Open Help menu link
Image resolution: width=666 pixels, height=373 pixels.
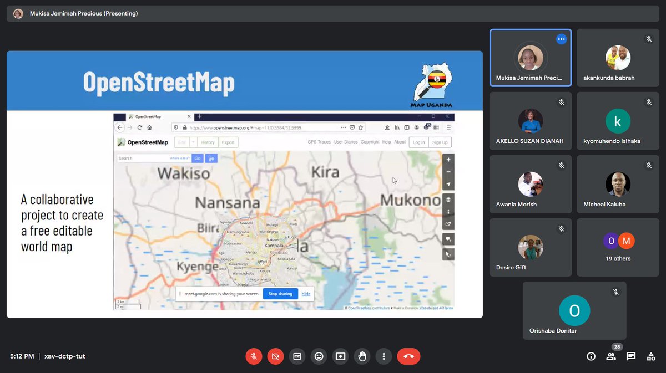pyautogui.click(x=387, y=142)
